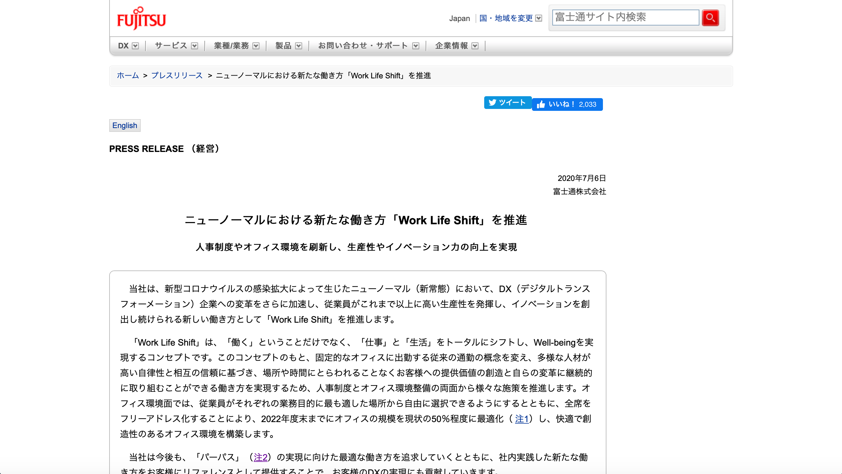Focus the 富士通サイト内検索 search field

[625, 17]
